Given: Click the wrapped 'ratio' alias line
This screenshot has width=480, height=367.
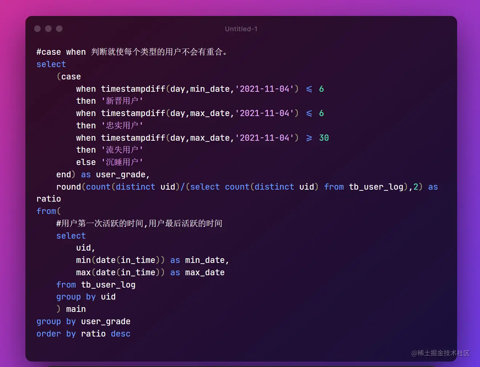Looking at the screenshot, I should [49, 199].
